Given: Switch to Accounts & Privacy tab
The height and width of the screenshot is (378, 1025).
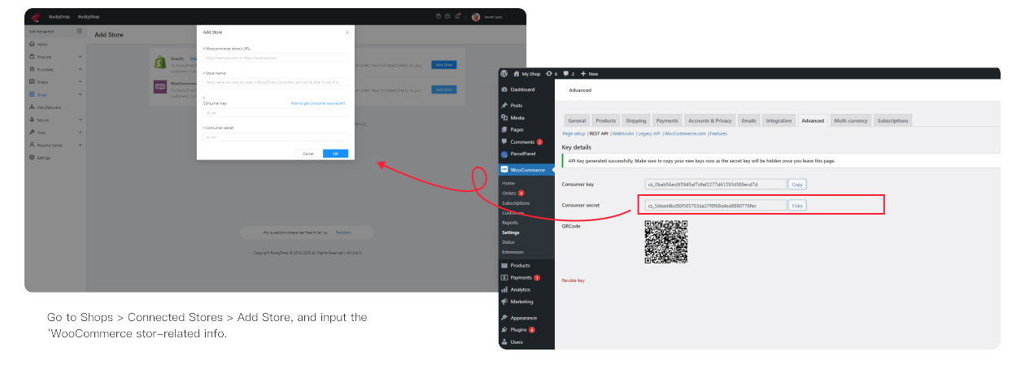Looking at the screenshot, I should (710, 120).
